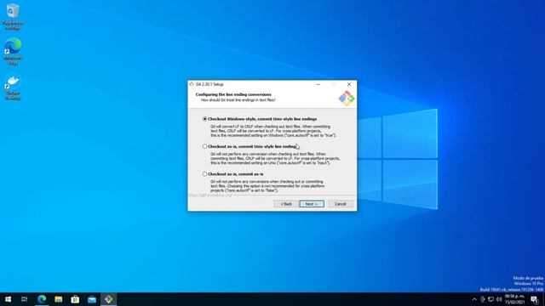
Task: Open the Microsoft Edge desktop shortcut
Action: pos(13,51)
